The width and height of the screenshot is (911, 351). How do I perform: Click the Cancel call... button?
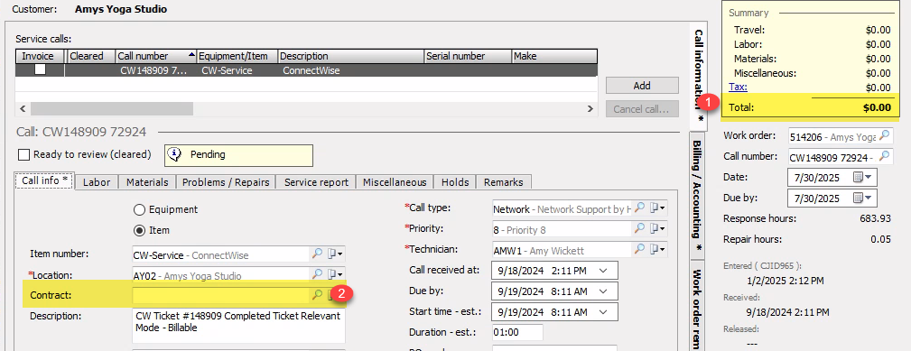(x=642, y=108)
